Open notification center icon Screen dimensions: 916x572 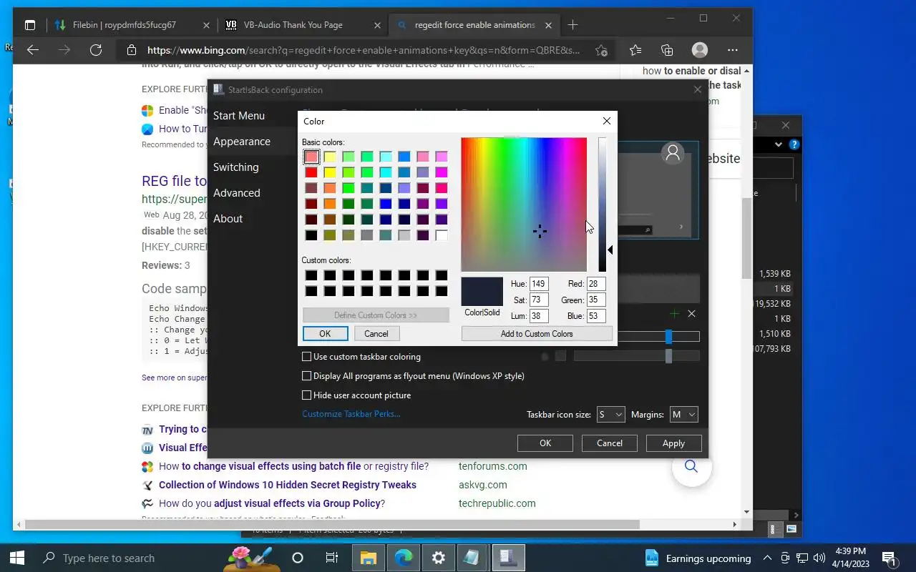889,558
